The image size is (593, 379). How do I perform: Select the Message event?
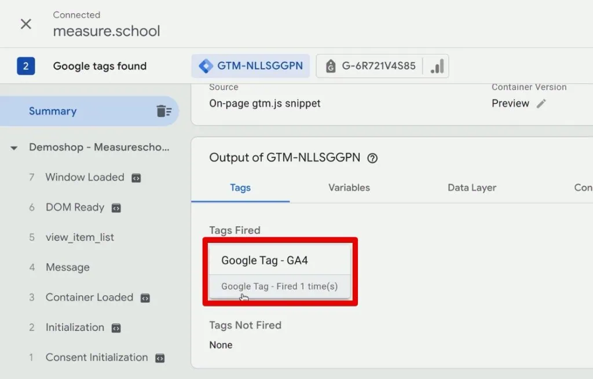point(67,267)
